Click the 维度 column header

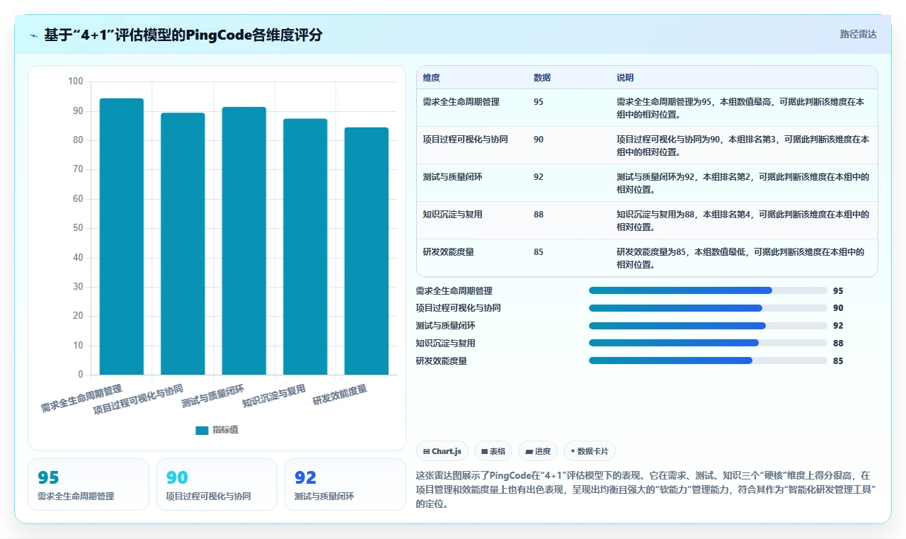[x=432, y=77]
